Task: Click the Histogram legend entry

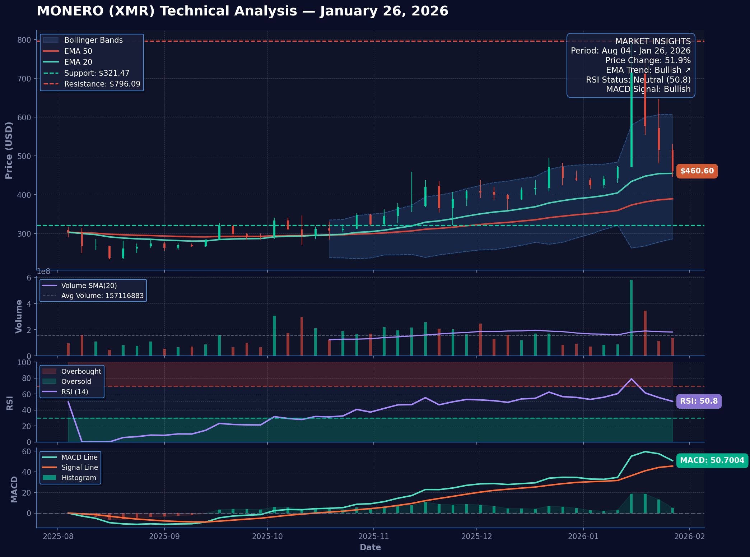Action: tap(79, 478)
